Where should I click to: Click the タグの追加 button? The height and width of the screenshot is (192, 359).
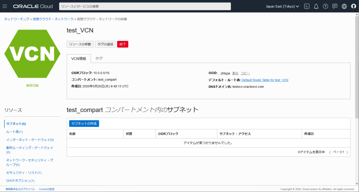(105, 44)
